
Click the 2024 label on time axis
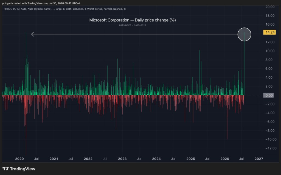(x=156, y=159)
